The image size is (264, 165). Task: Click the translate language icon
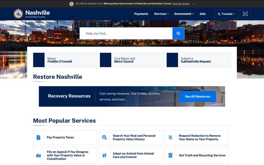click(219, 14)
